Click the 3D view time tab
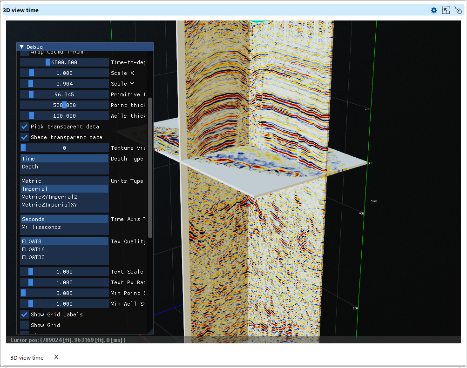This screenshot has width=467, height=368. (x=27, y=357)
